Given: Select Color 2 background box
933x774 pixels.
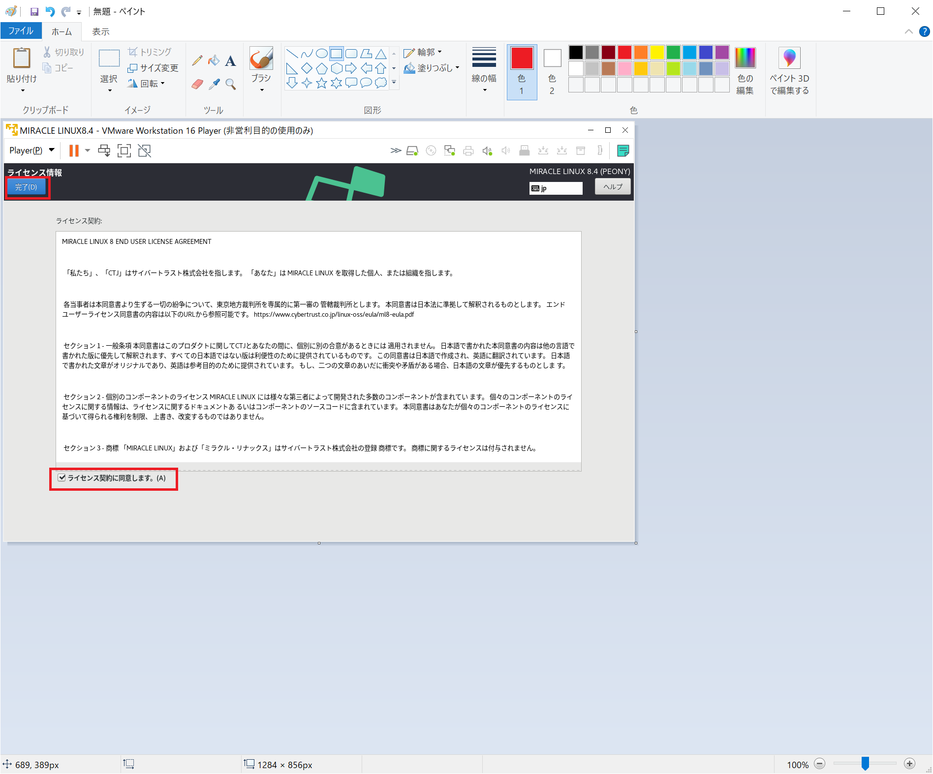Looking at the screenshot, I should click(552, 72).
